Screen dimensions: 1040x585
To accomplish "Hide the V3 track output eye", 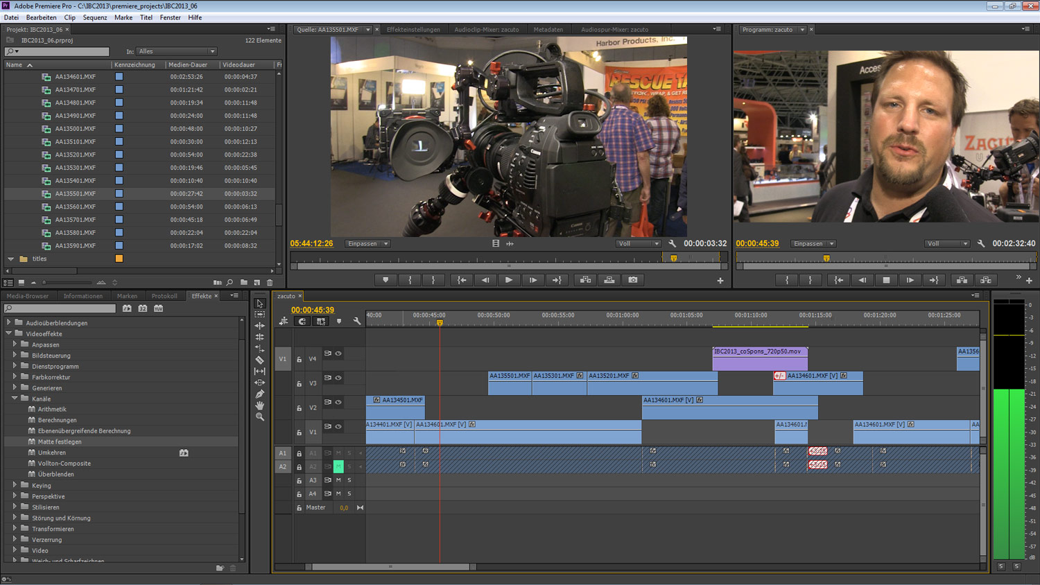I will [x=338, y=378].
